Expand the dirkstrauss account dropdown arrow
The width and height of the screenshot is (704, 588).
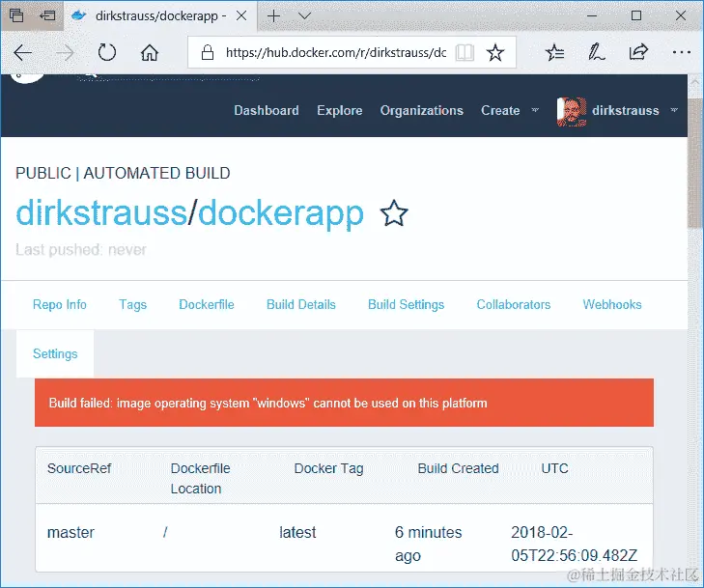pos(674,110)
